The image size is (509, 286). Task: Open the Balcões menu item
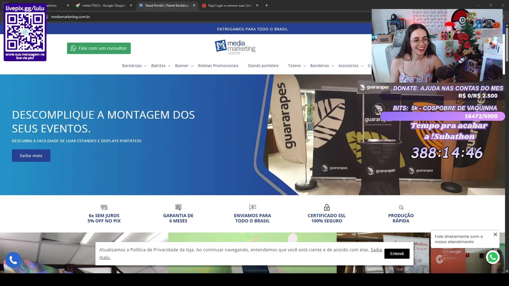[158, 66]
